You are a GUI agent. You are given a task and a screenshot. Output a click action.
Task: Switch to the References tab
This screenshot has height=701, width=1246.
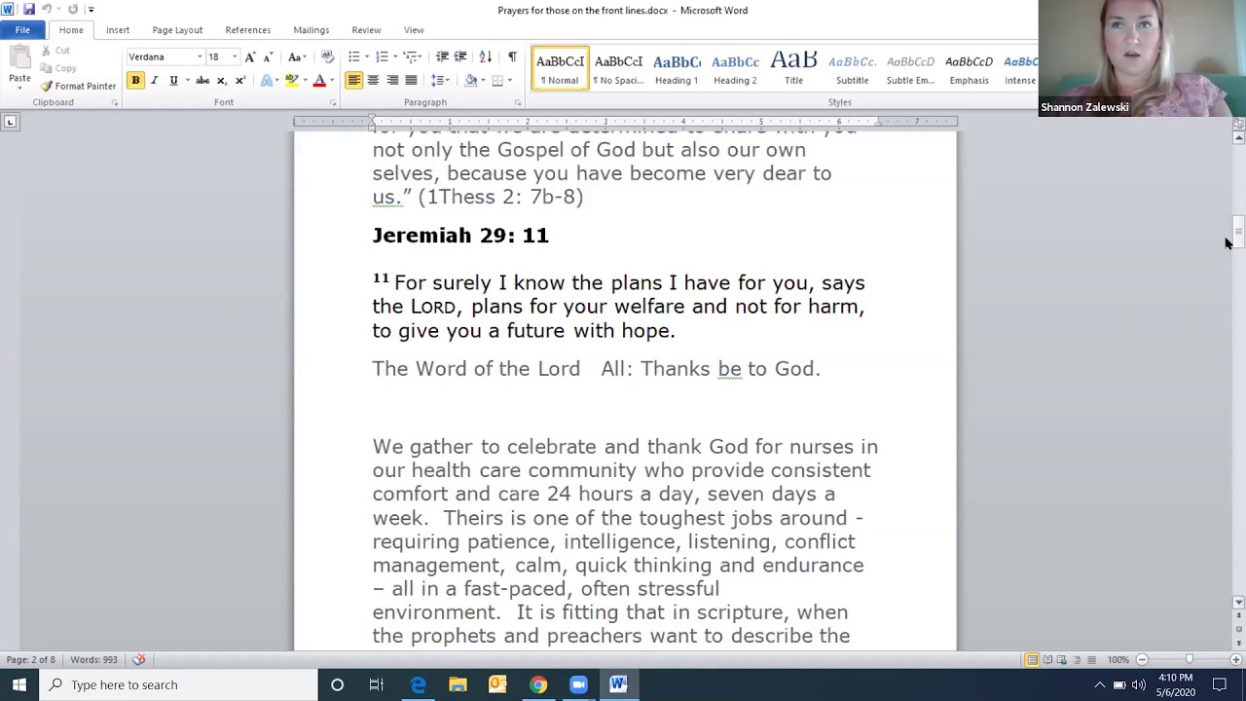(248, 30)
